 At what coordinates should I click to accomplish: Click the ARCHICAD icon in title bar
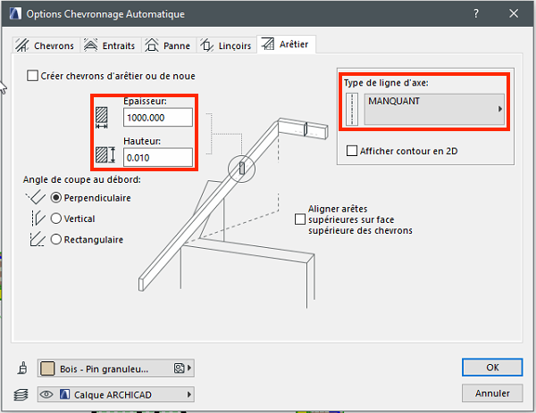(x=15, y=13)
